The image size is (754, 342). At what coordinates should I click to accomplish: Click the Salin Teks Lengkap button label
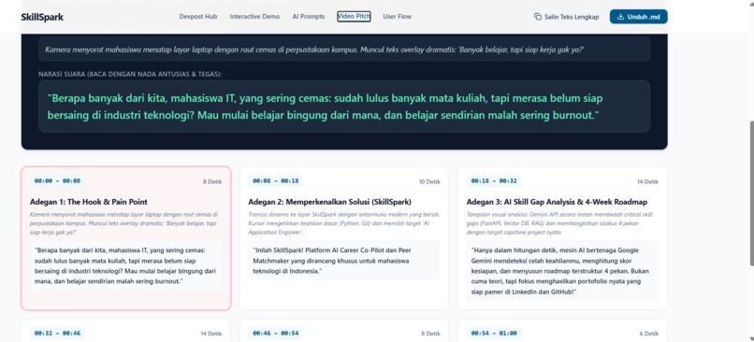click(572, 17)
